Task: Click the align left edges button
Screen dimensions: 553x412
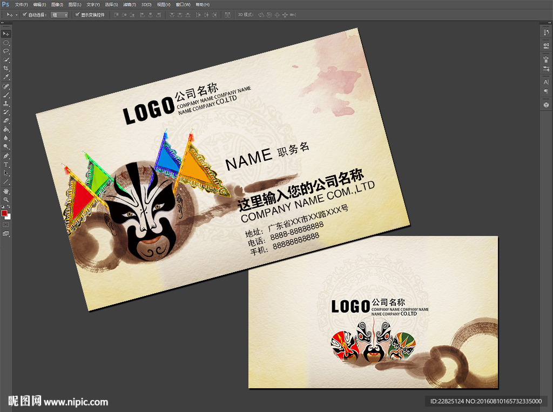Action: point(143,15)
